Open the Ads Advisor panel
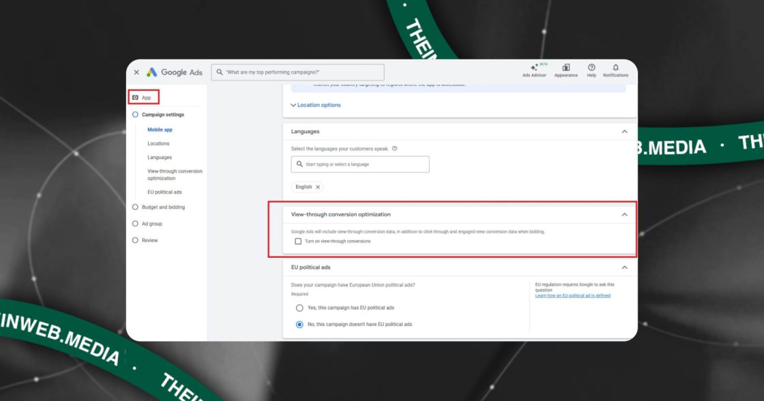764x401 pixels. [x=534, y=71]
